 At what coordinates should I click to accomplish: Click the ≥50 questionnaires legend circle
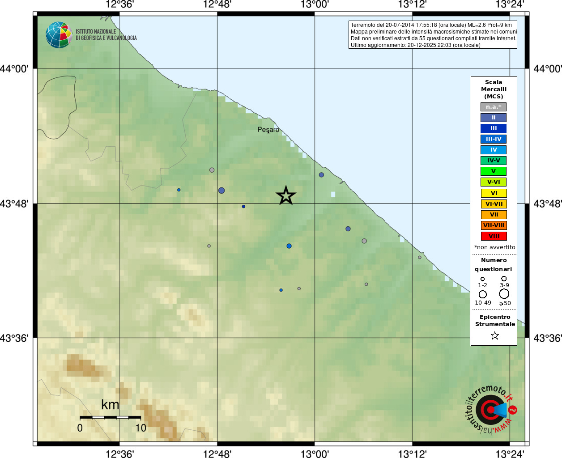(504, 294)
